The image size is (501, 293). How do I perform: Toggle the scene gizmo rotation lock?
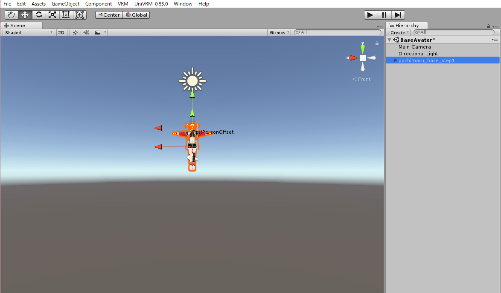[x=377, y=43]
